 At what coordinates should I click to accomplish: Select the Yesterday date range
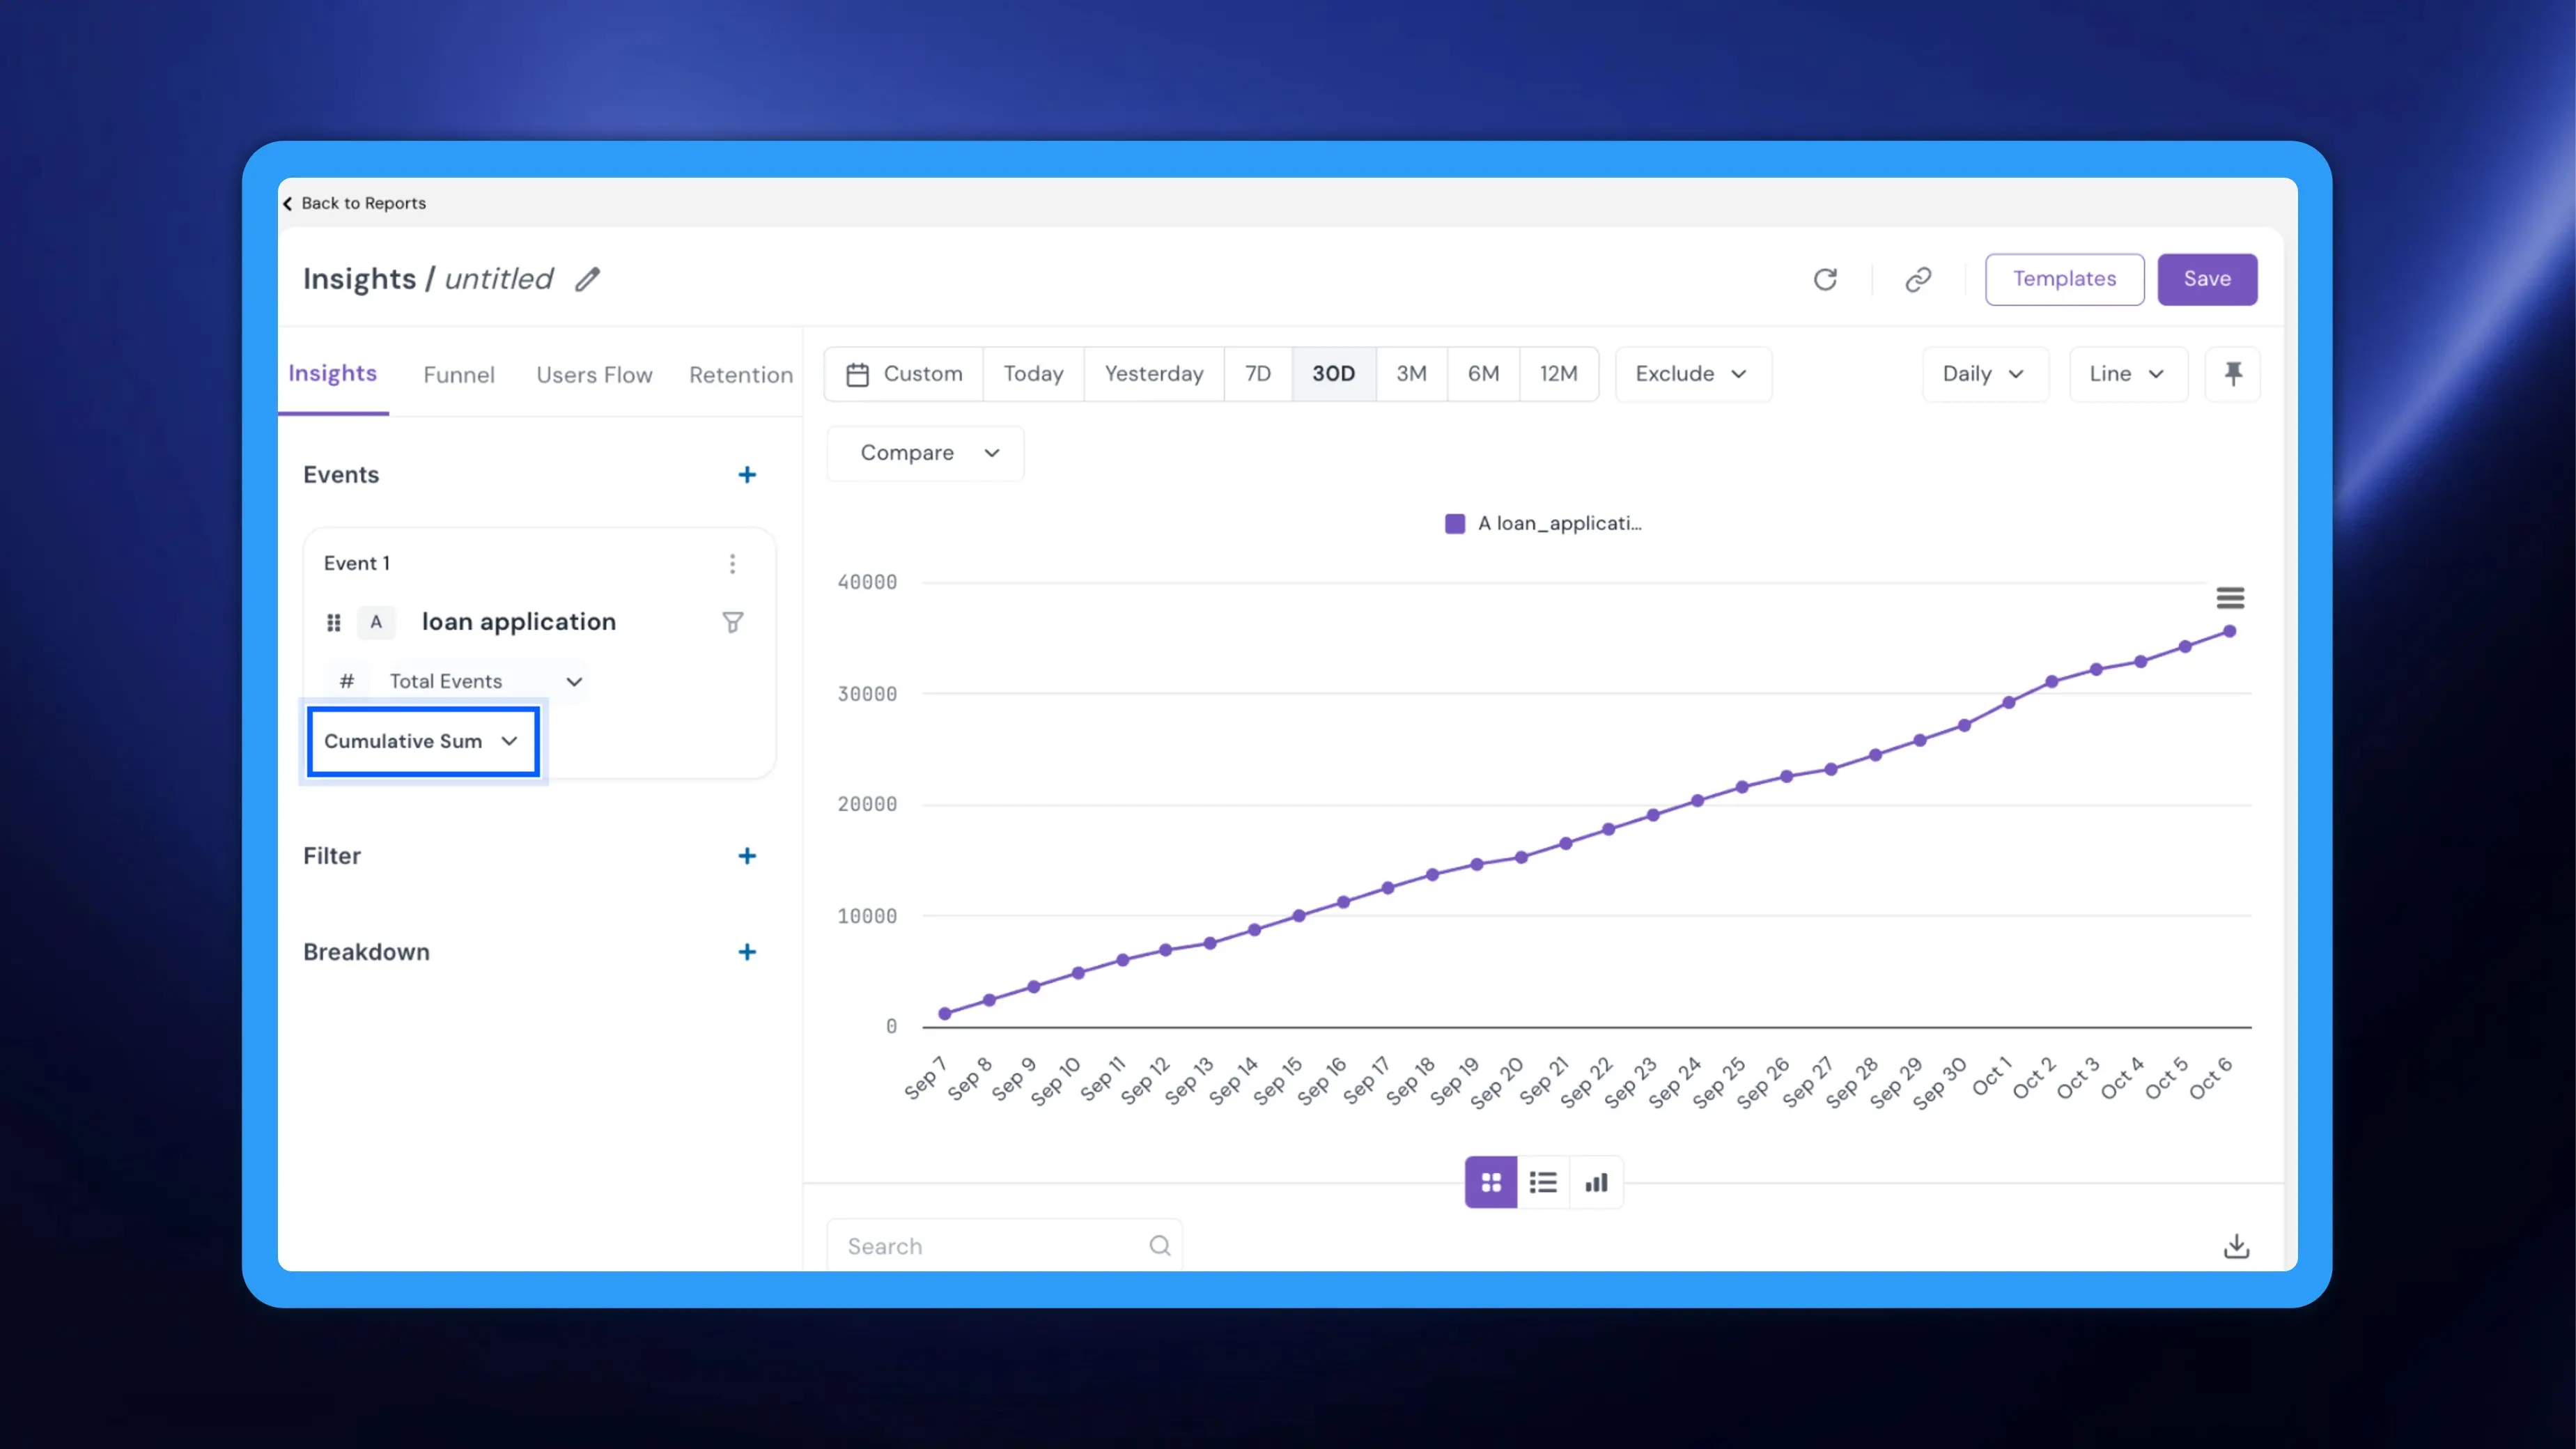1154,374
